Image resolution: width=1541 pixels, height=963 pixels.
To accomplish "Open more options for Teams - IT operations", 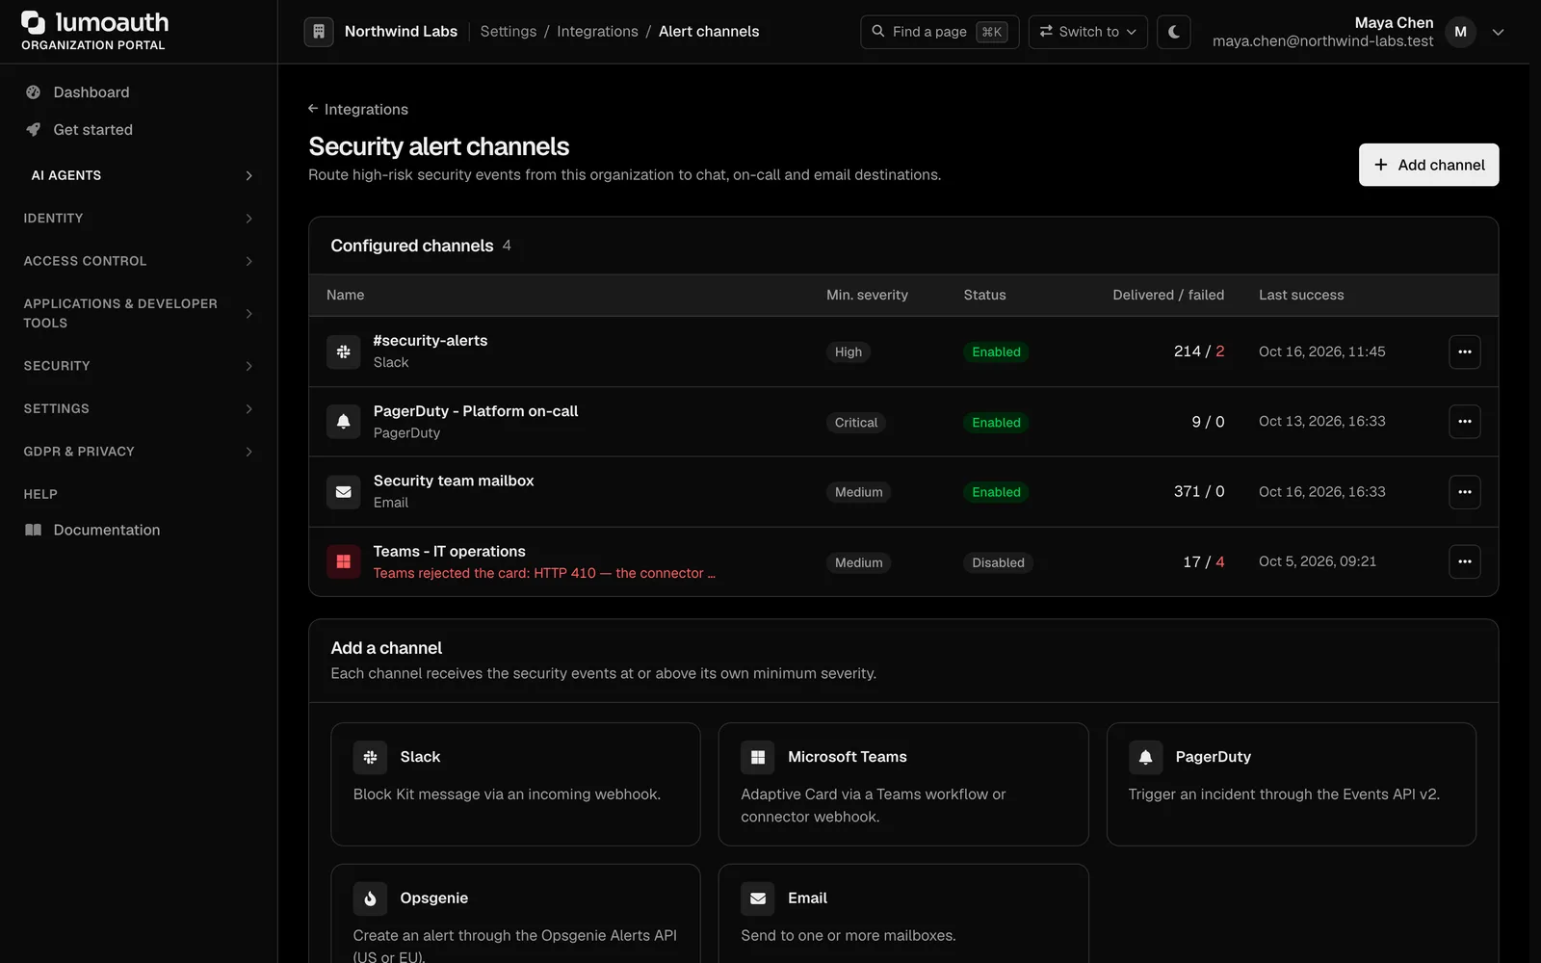I will click(1464, 561).
